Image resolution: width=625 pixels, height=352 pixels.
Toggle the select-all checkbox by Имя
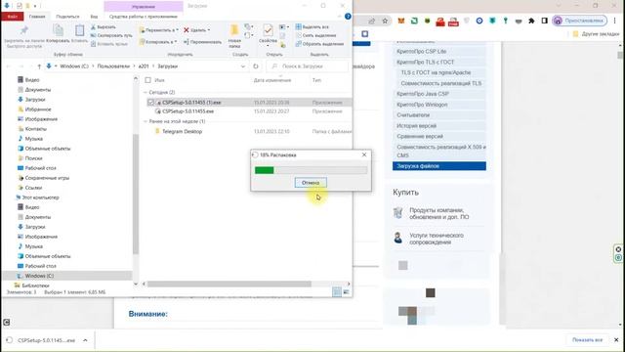click(147, 80)
